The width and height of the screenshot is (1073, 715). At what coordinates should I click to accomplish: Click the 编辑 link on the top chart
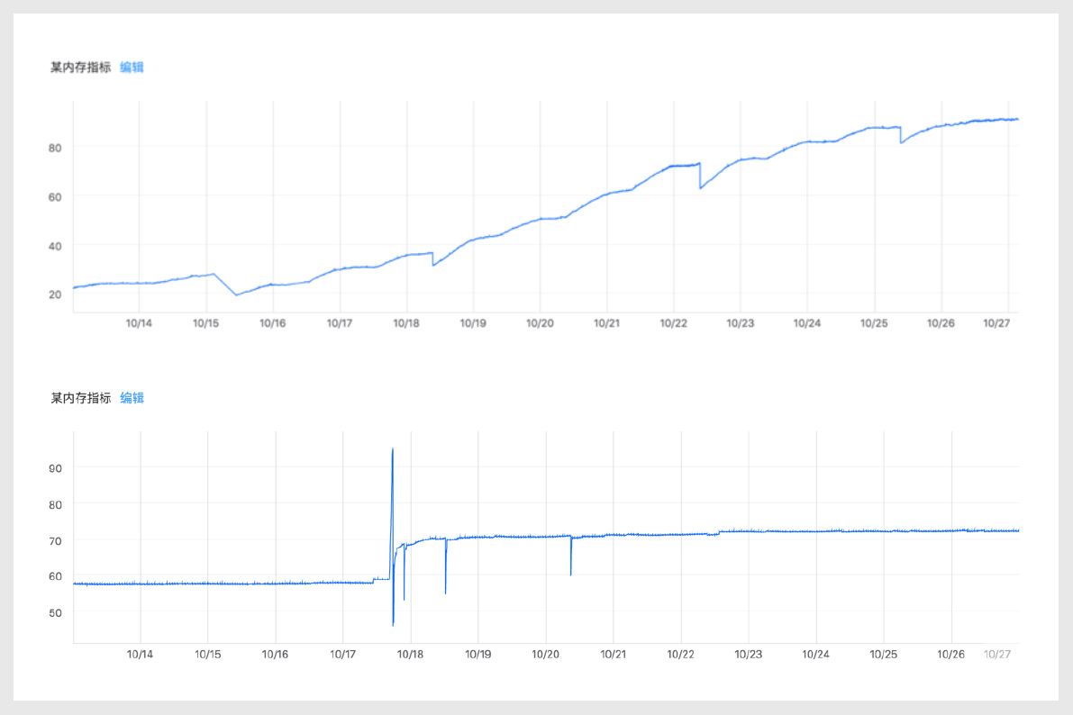(x=132, y=67)
